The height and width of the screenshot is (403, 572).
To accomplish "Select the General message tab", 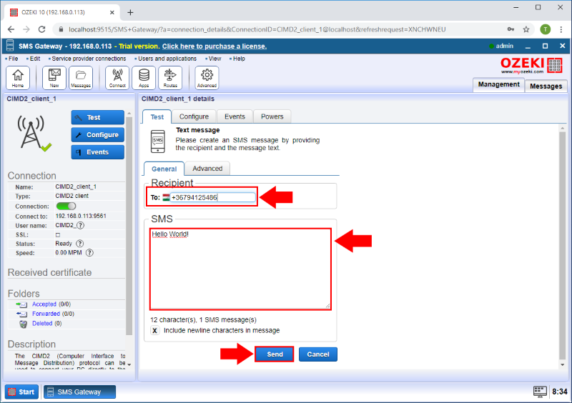I will pos(164,169).
